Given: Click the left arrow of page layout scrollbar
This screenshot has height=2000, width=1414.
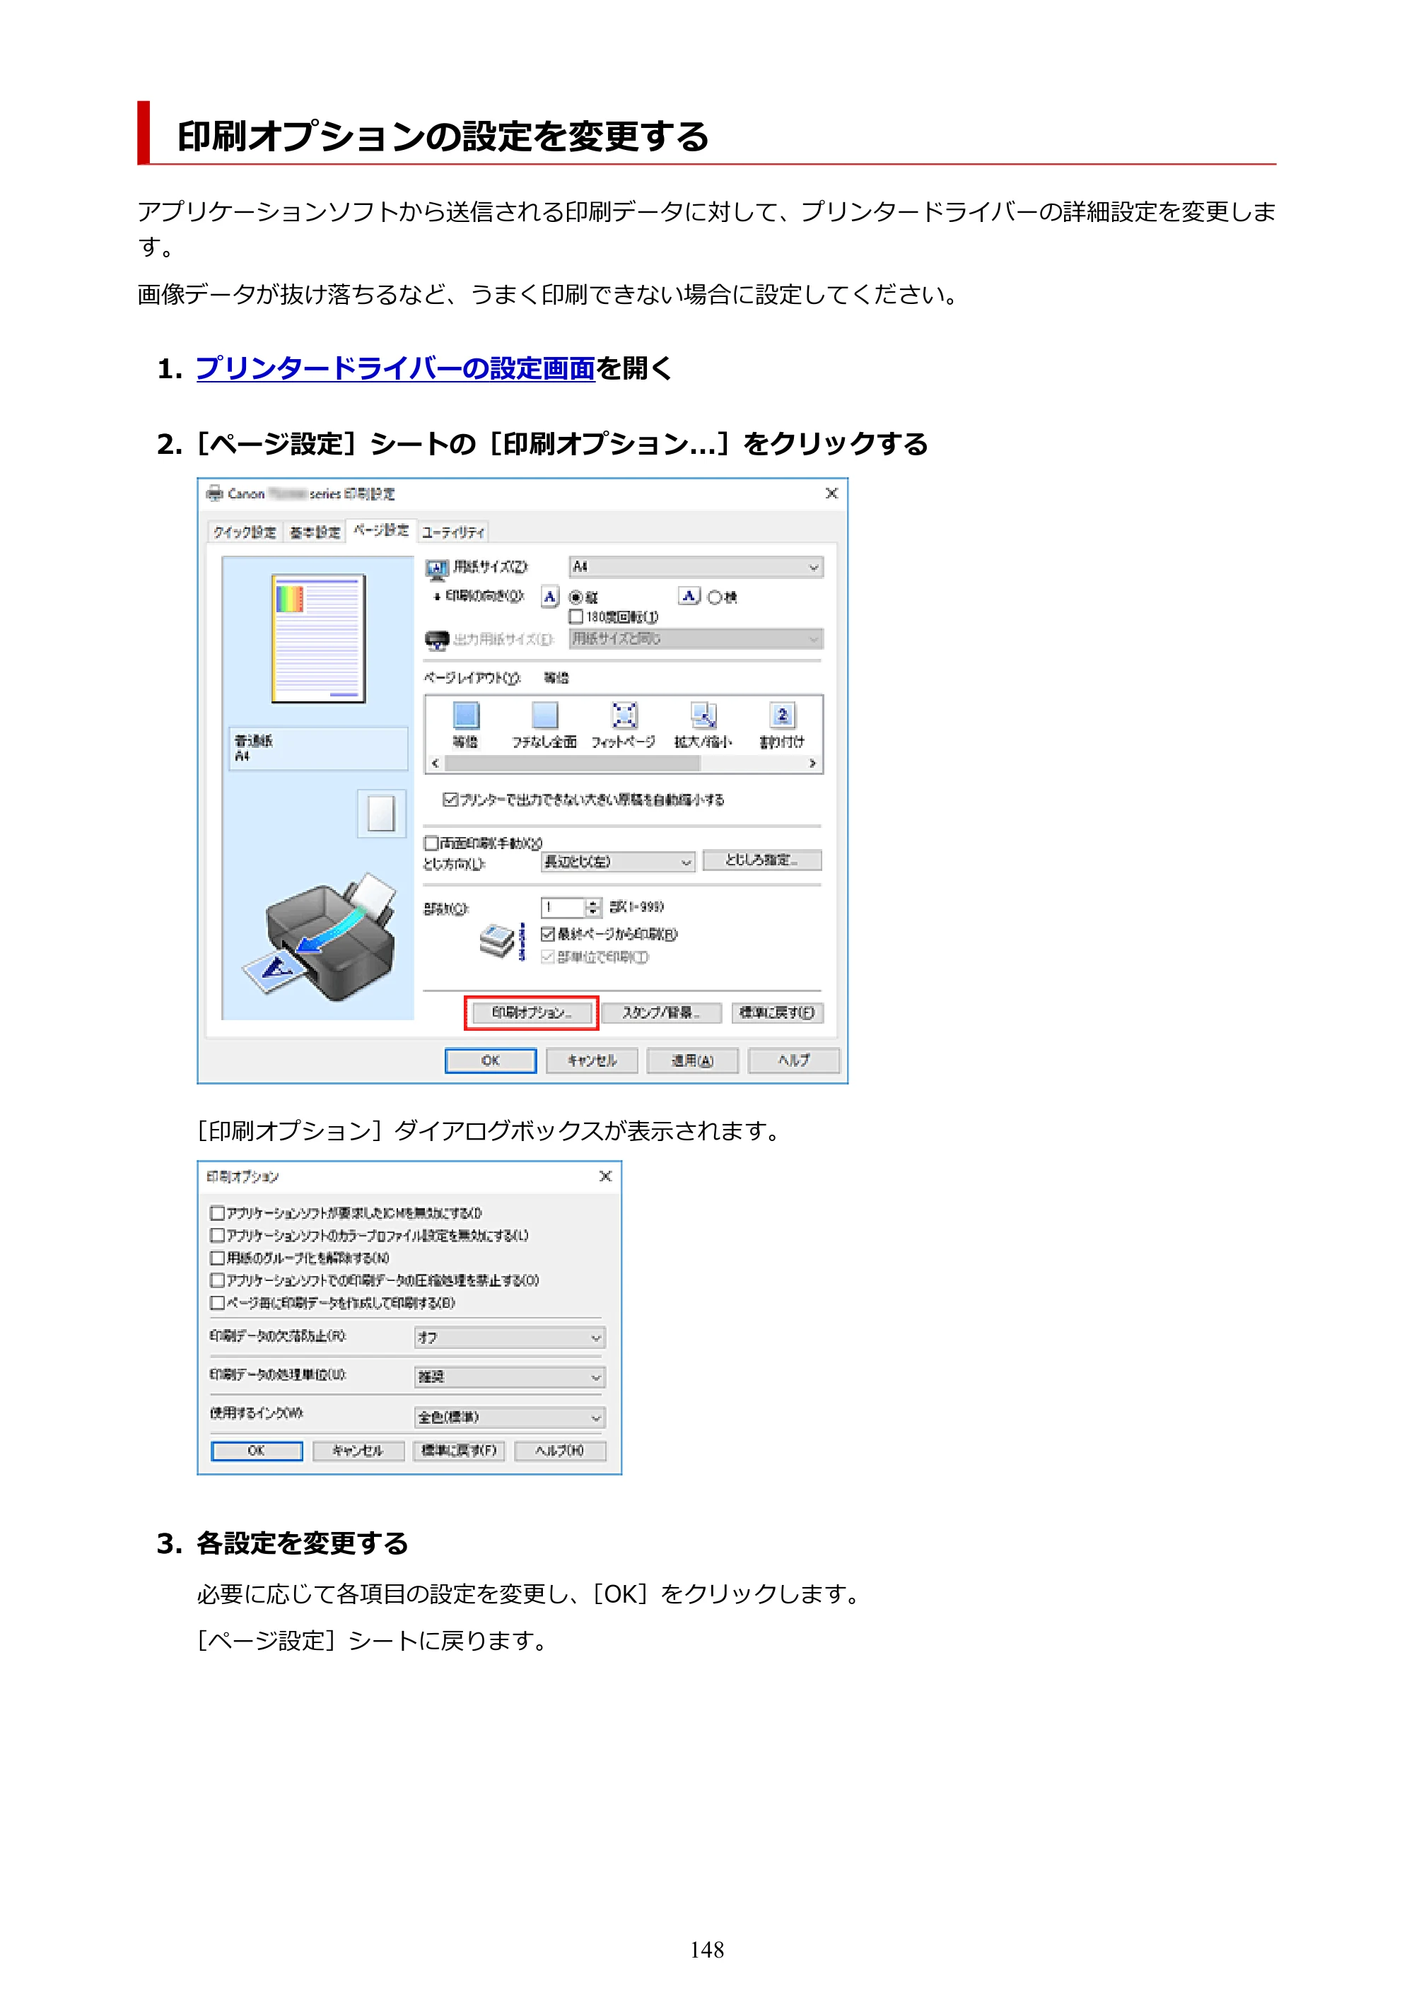Looking at the screenshot, I should coord(435,763).
